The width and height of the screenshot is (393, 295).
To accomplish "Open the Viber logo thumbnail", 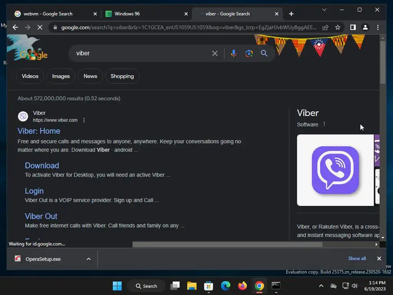I will pos(335,170).
